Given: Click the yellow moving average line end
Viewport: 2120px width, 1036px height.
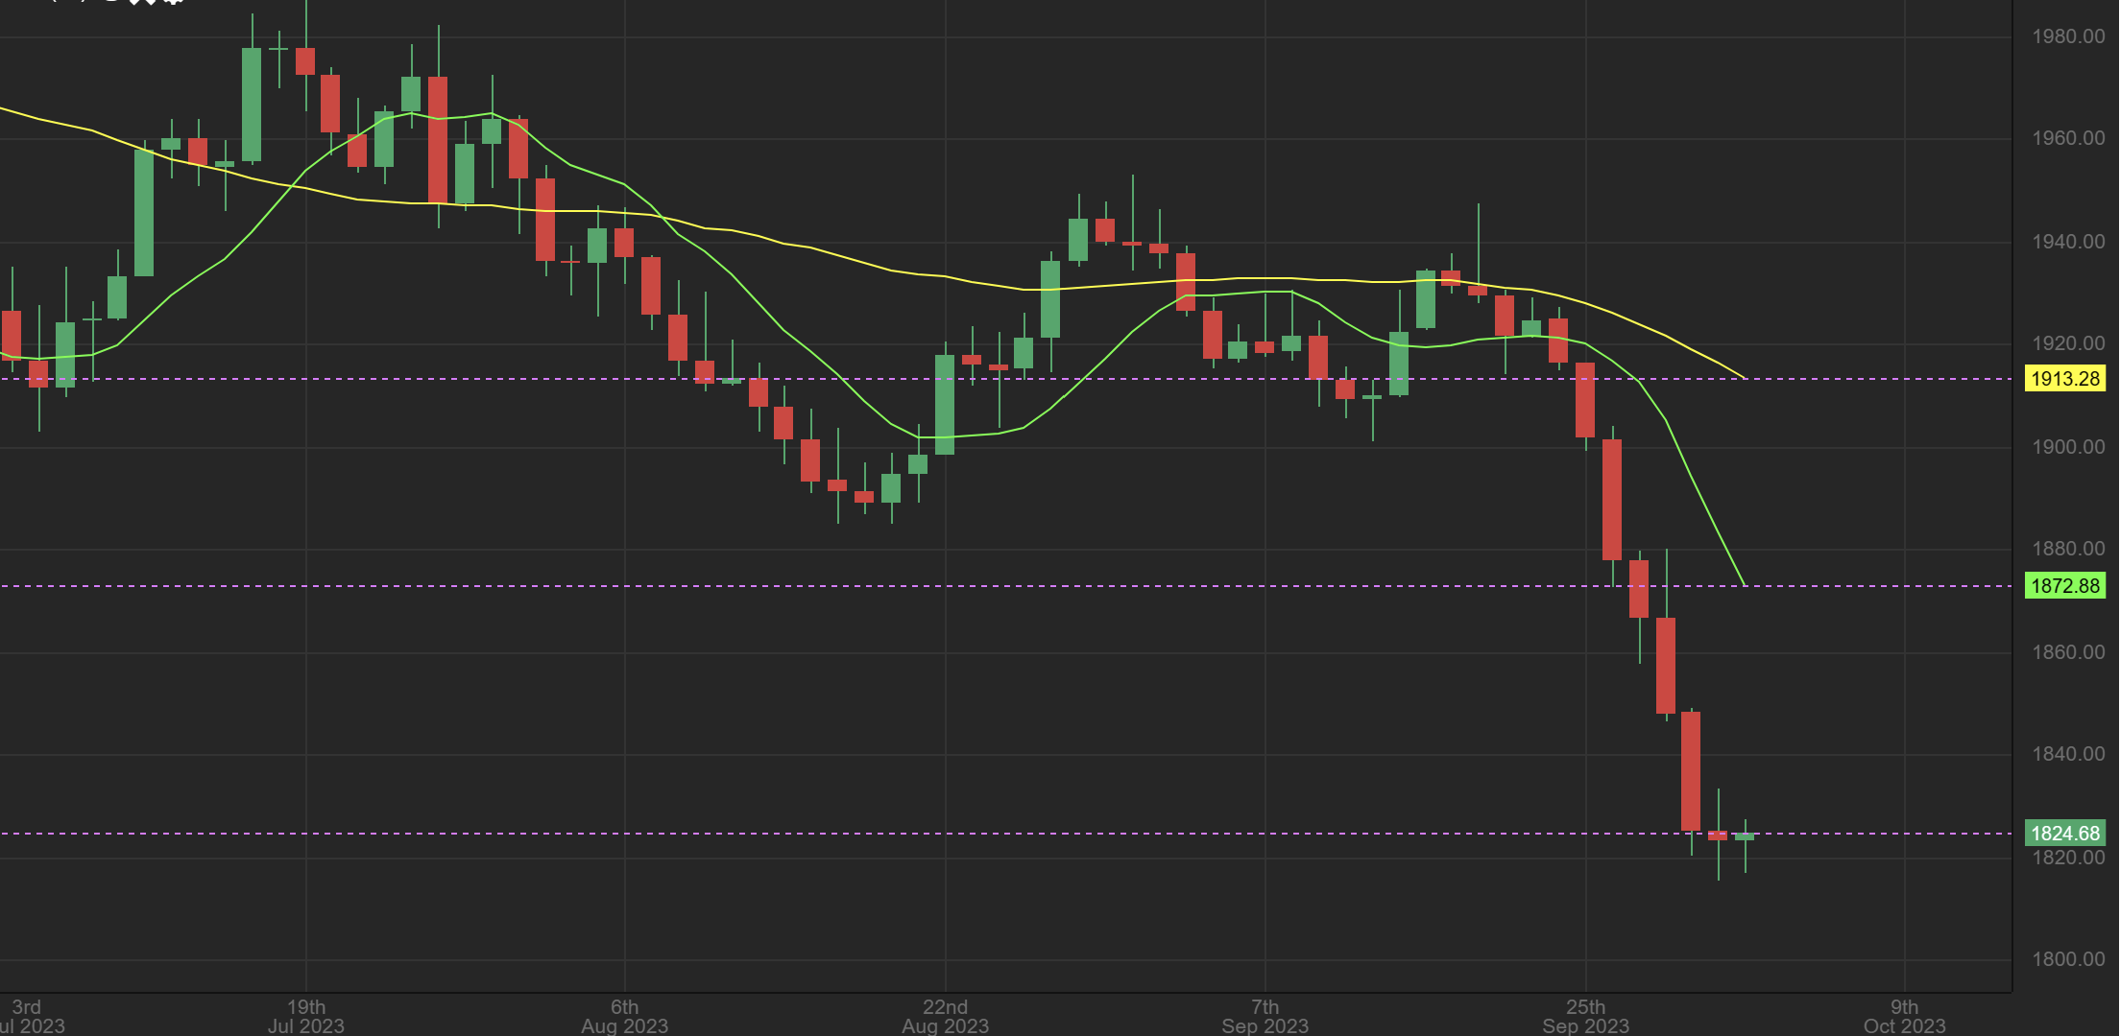Looking at the screenshot, I should [x=1743, y=376].
